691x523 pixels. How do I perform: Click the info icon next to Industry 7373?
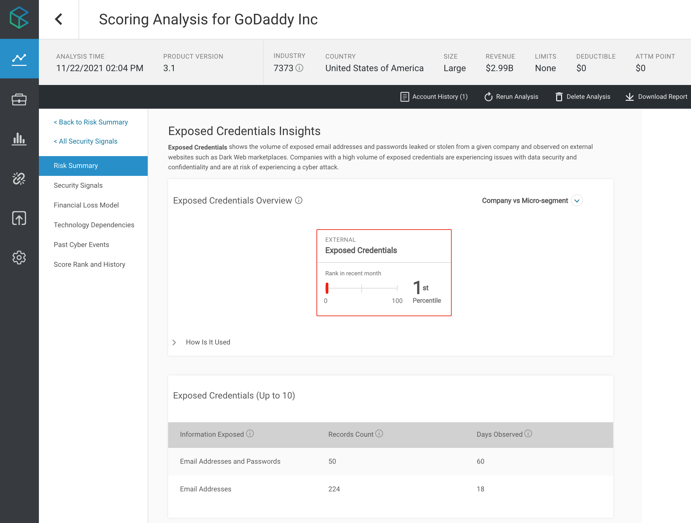[x=299, y=68]
